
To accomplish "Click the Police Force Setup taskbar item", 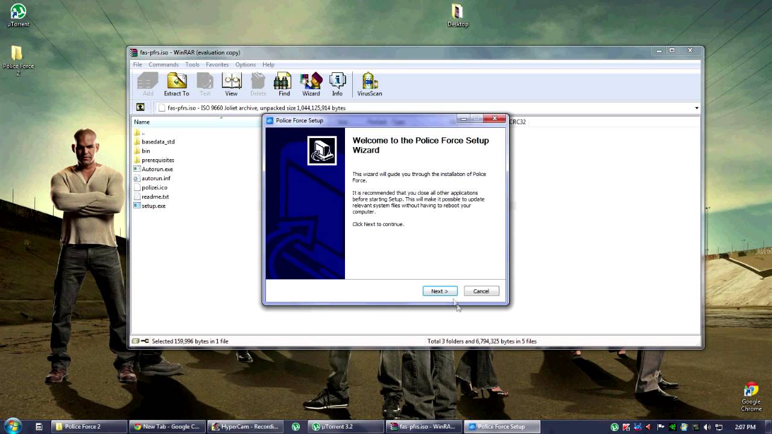I will pyautogui.click(x=502, y=427).
